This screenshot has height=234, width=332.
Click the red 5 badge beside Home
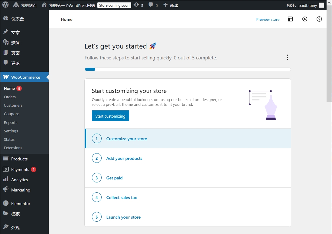19,88
